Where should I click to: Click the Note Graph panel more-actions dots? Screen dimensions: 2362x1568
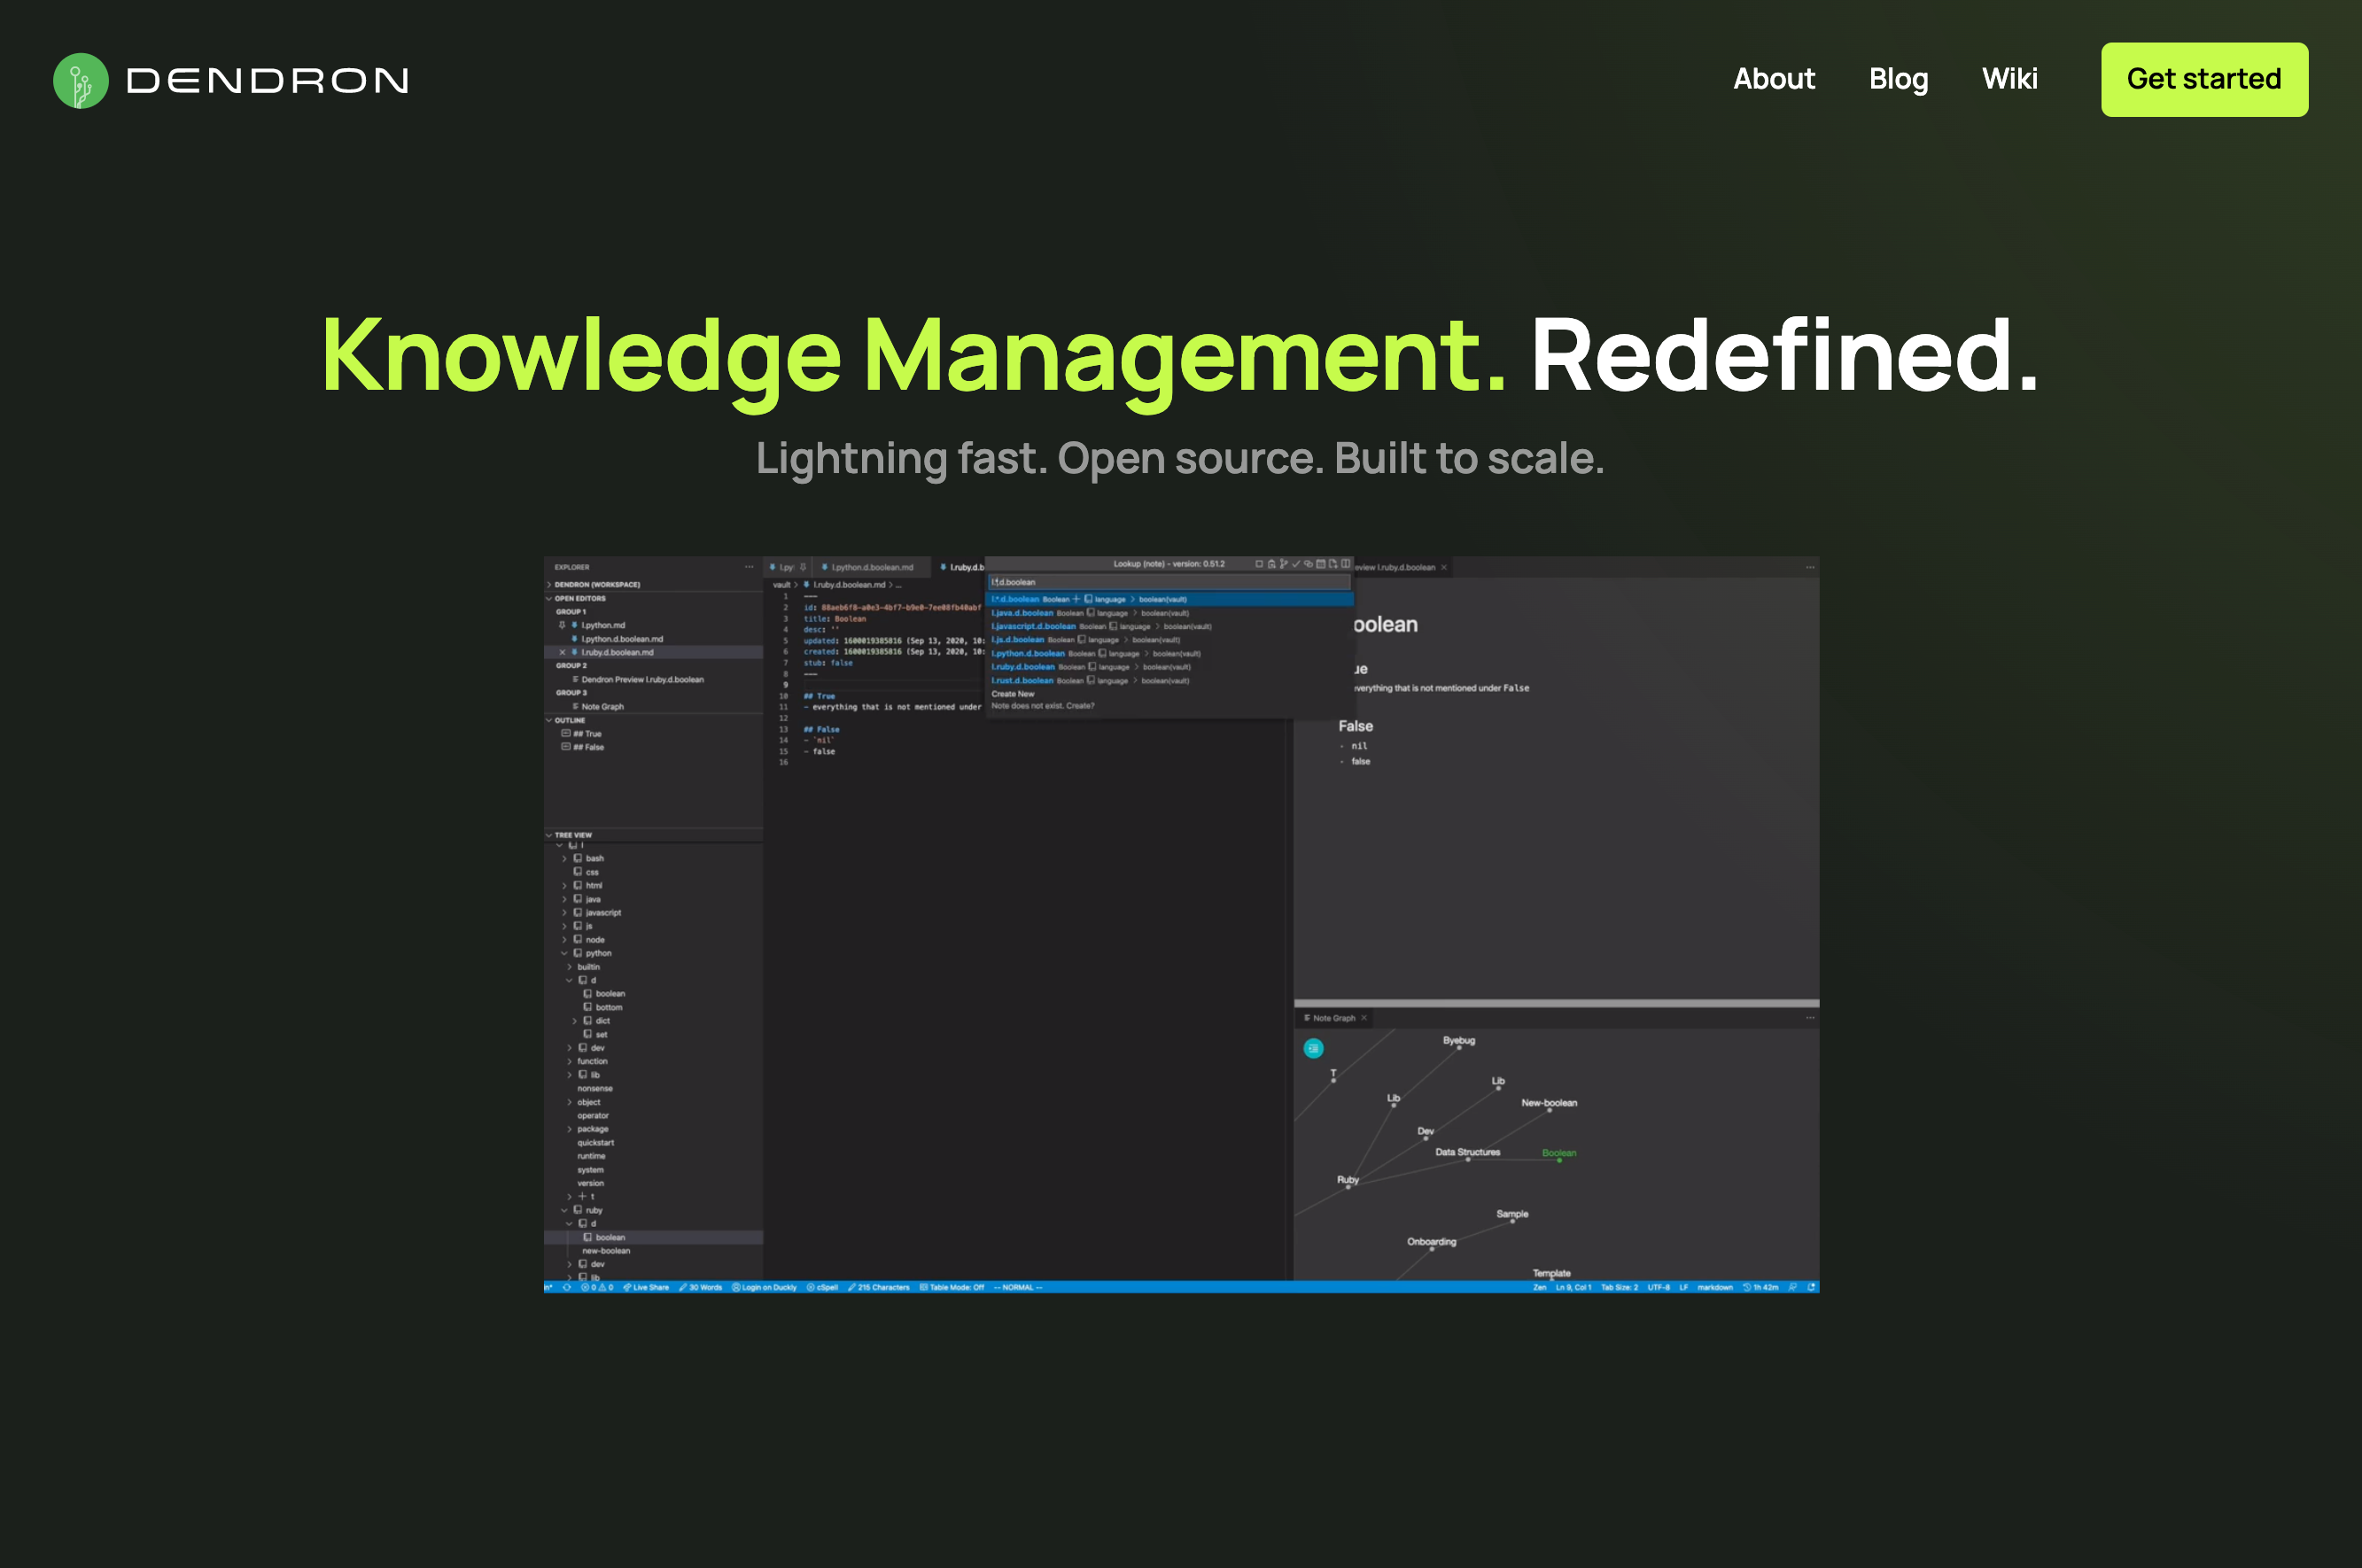[1809, 1018]
